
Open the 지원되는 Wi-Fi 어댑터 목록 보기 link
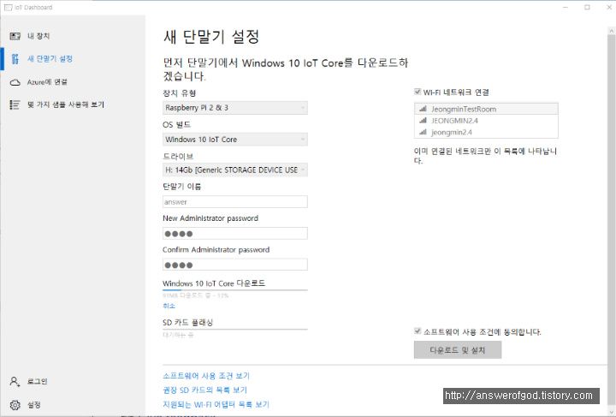tap(216, 404)
